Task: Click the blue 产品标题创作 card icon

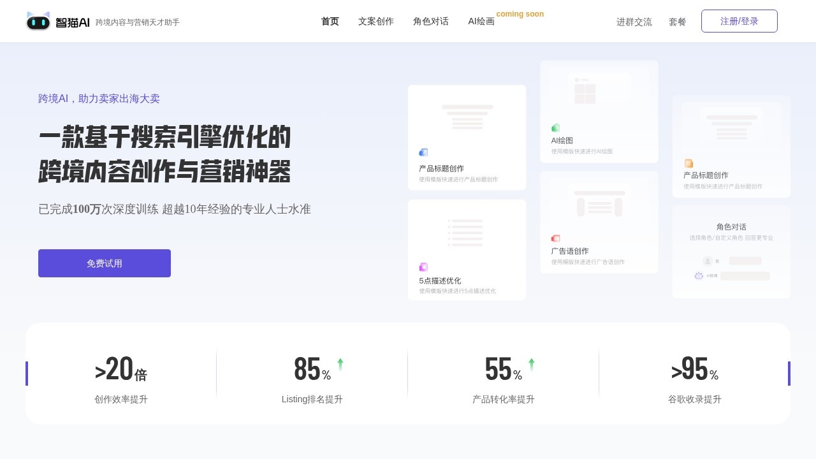Action: pyautogui.click(x=423, y=152)
